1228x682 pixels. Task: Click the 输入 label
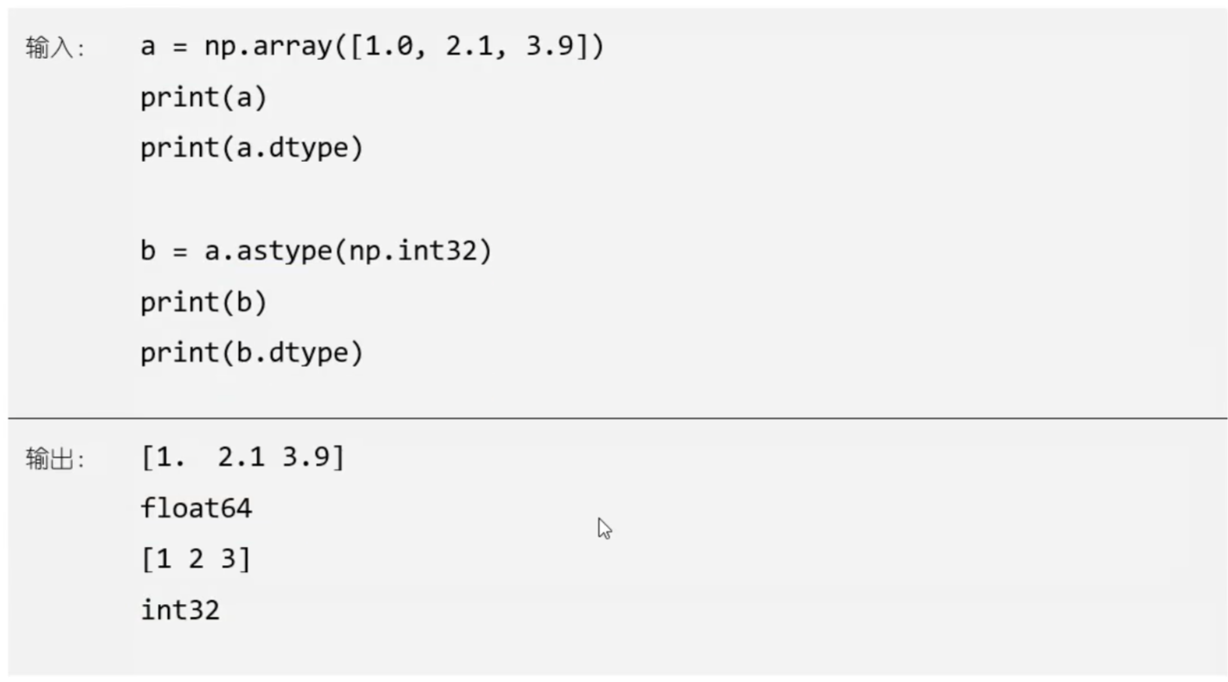54,48
